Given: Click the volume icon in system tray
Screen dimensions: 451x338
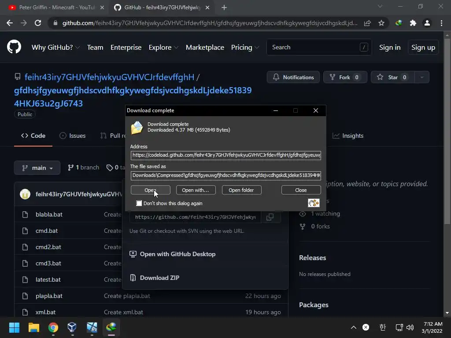Looking at the screenshot, I should (x=410, y=327).
